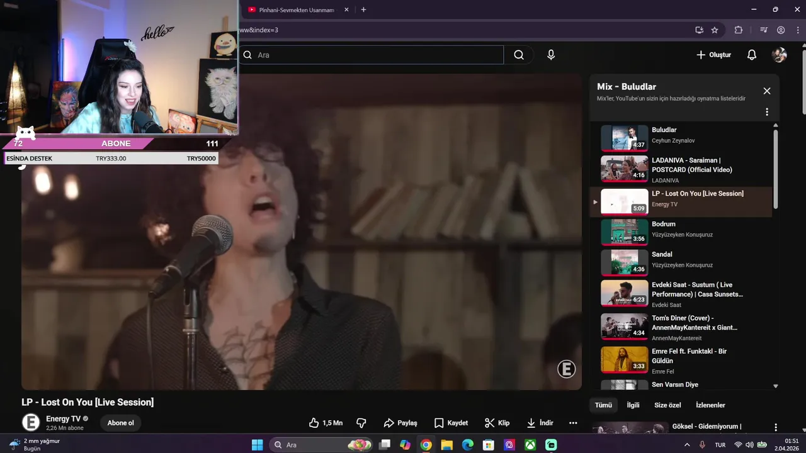Bookmark this page with the star icon
This screenshot has width=806, height=453.
715,30
